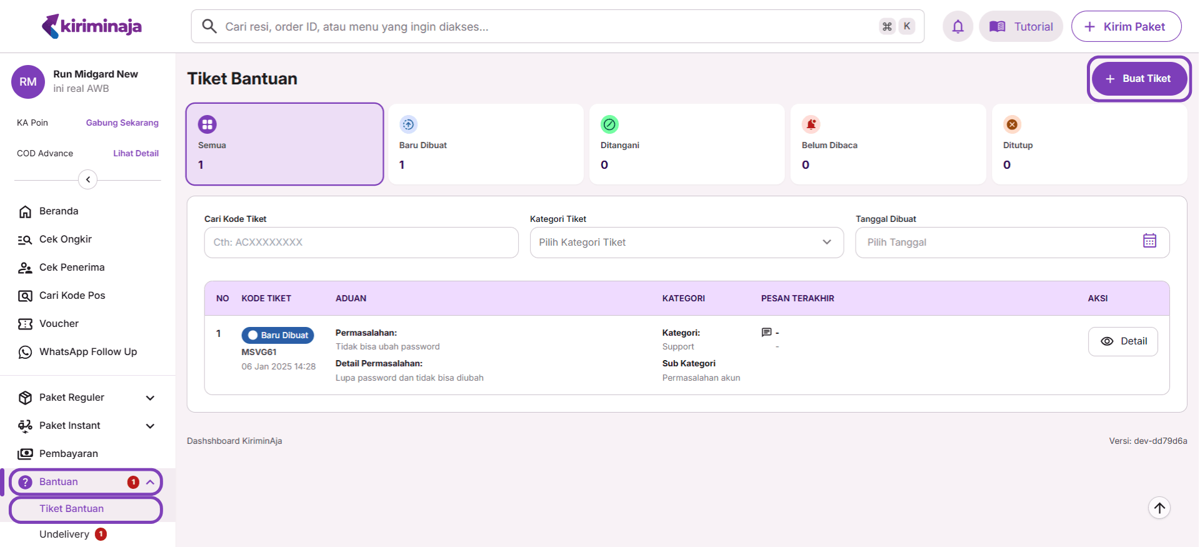Click the RM profile avatar
The image size is (1200, 547).
point(28,82)
